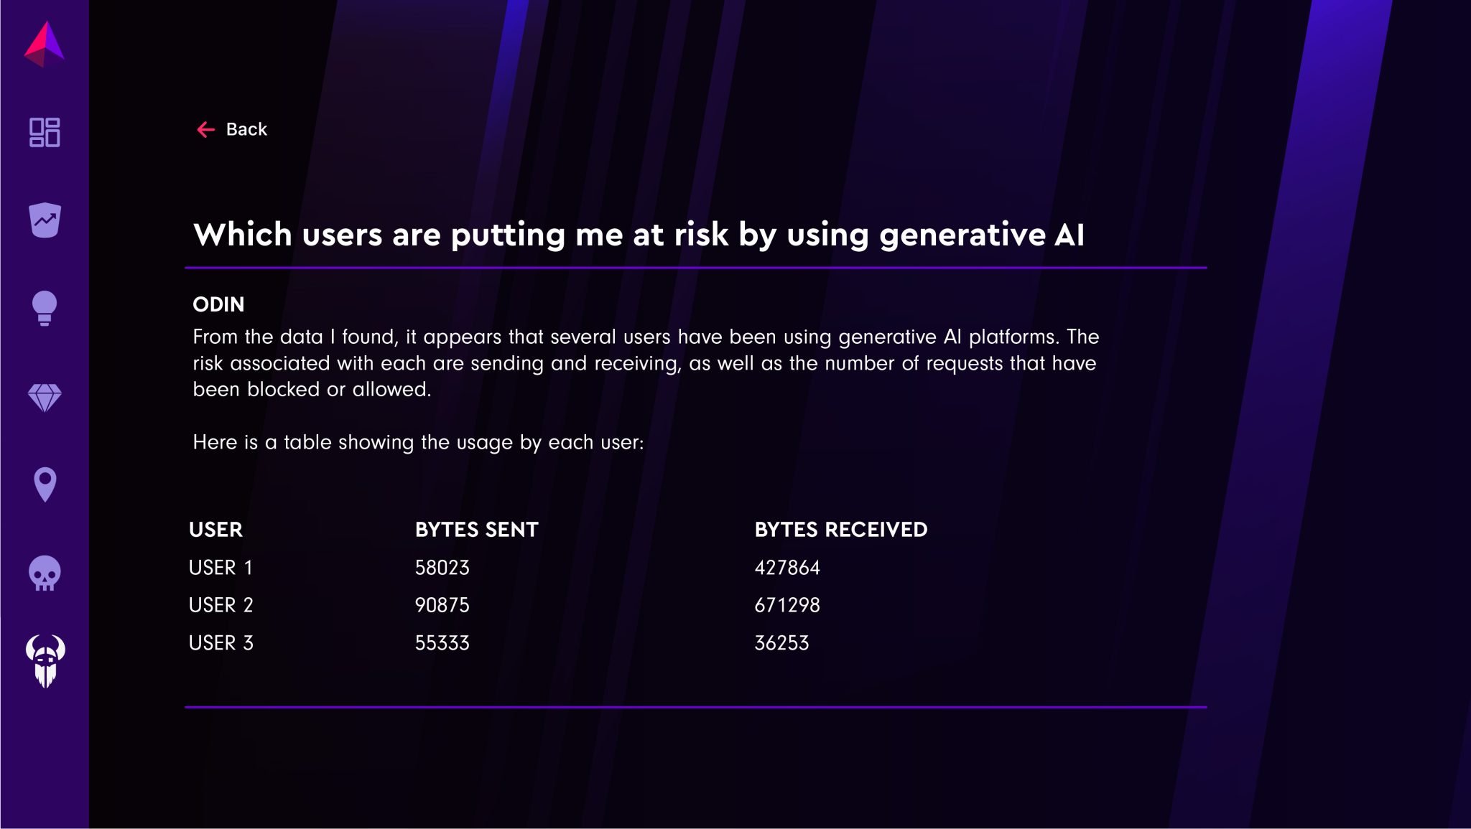Click the BYTES RECEIVED column header

(x=840, y=530)
